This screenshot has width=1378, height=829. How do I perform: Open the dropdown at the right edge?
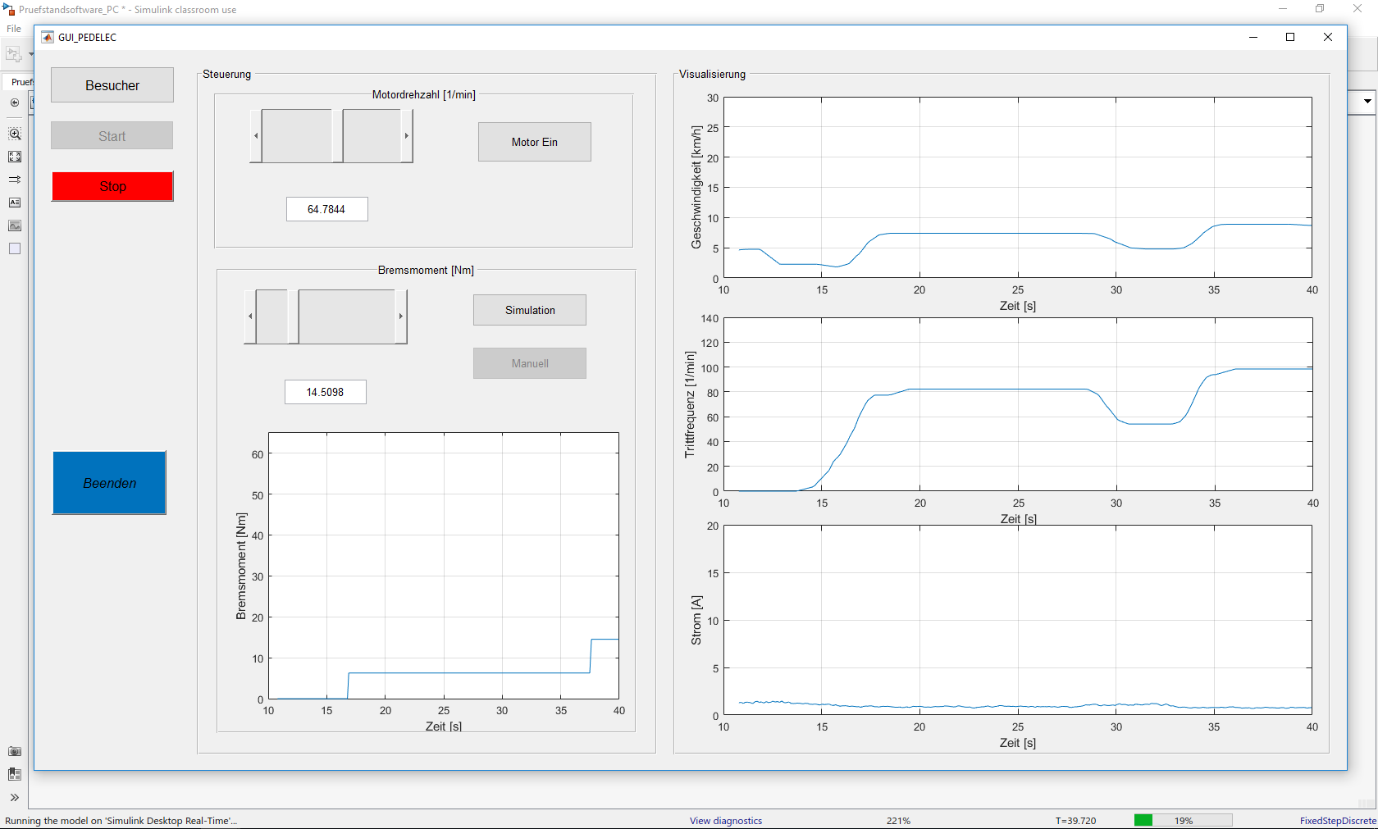(1367, 102)
